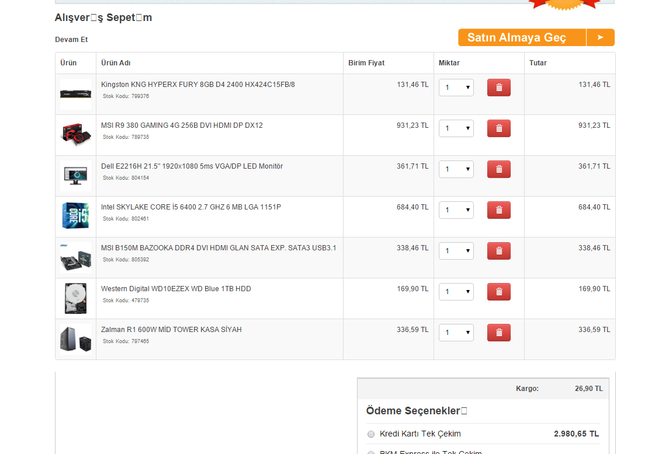Open Zalman R1 600W case product link

pyautogui.click(x=171, y=330)
